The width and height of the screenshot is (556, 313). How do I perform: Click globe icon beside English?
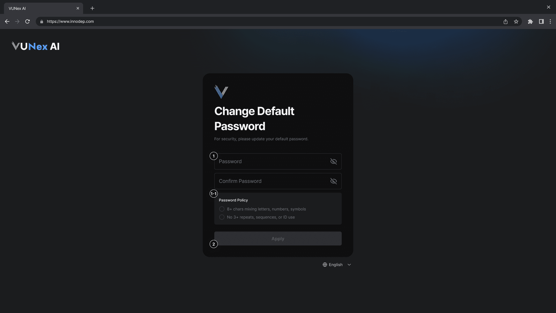tap(325, 265)
